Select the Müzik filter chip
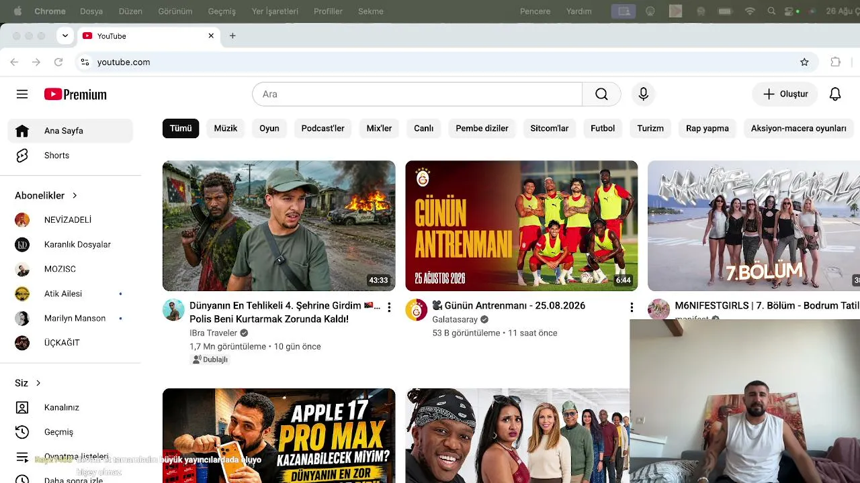The height and width of the screenshot is (483, 860). [226, 128]
